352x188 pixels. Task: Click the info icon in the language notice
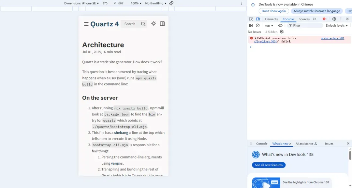click(253, 5)
